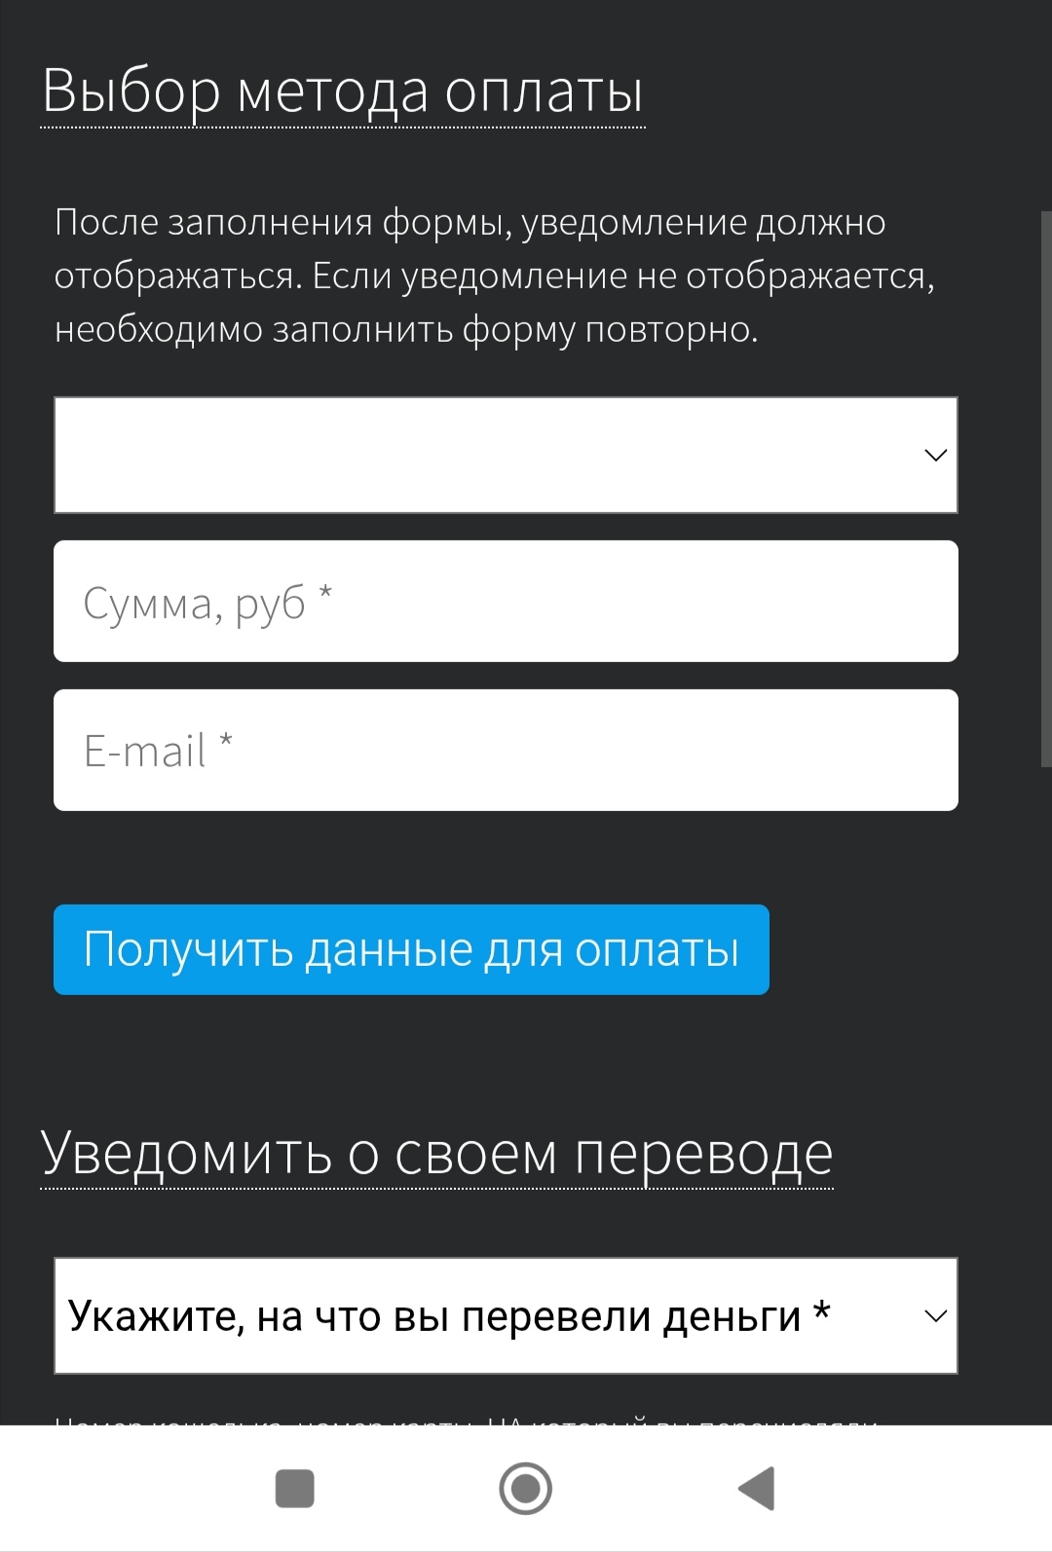Click the chevron arrow beside "Укажите, на что вы перевели деньги"
1052x1552 pixels.
coord(935,1316)
